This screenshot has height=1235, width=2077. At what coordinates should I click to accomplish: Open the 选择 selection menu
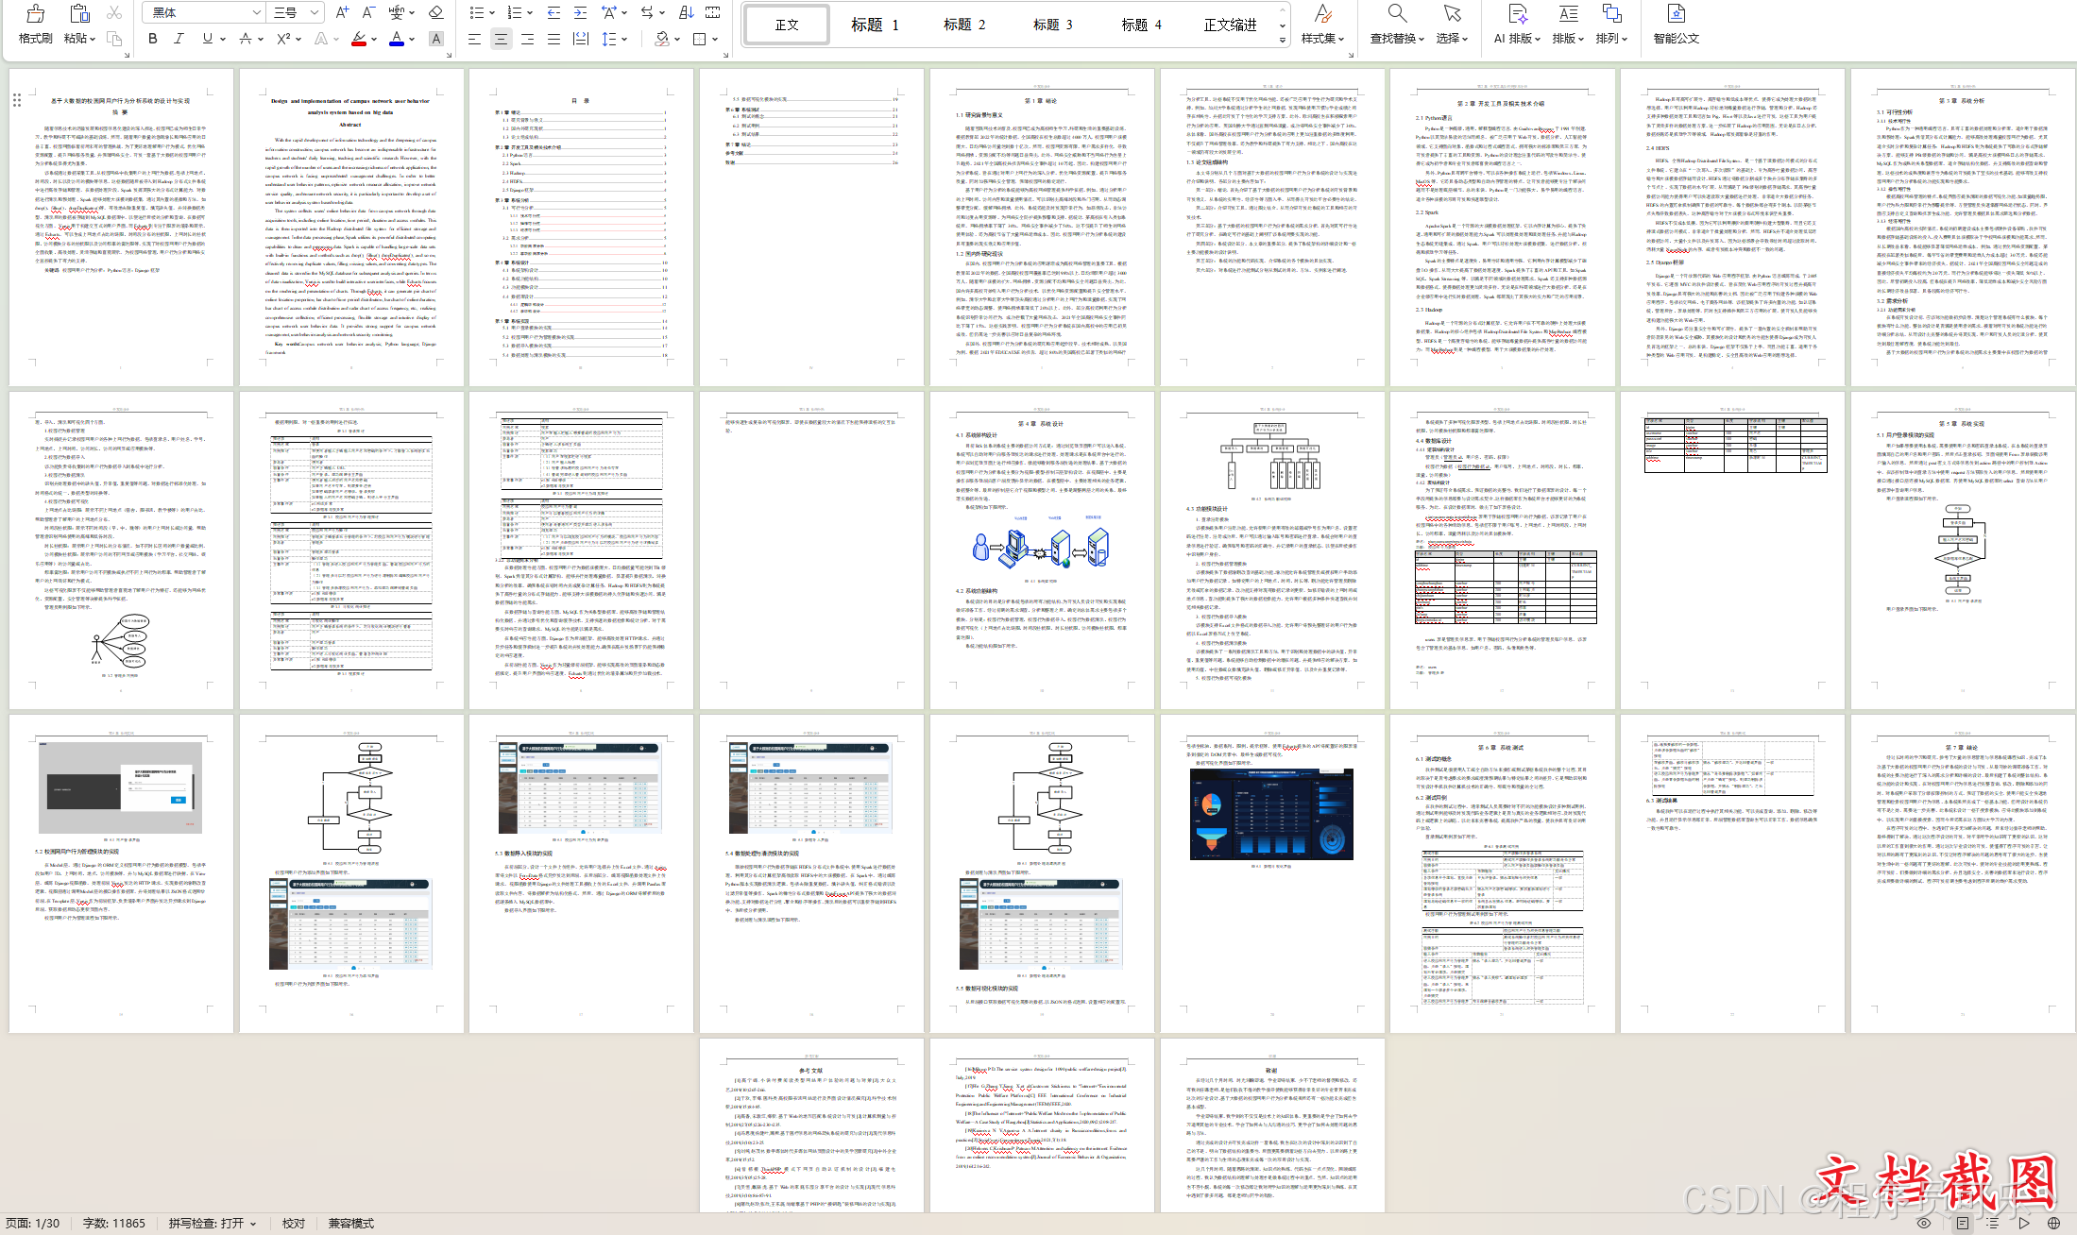[1453, 25]
